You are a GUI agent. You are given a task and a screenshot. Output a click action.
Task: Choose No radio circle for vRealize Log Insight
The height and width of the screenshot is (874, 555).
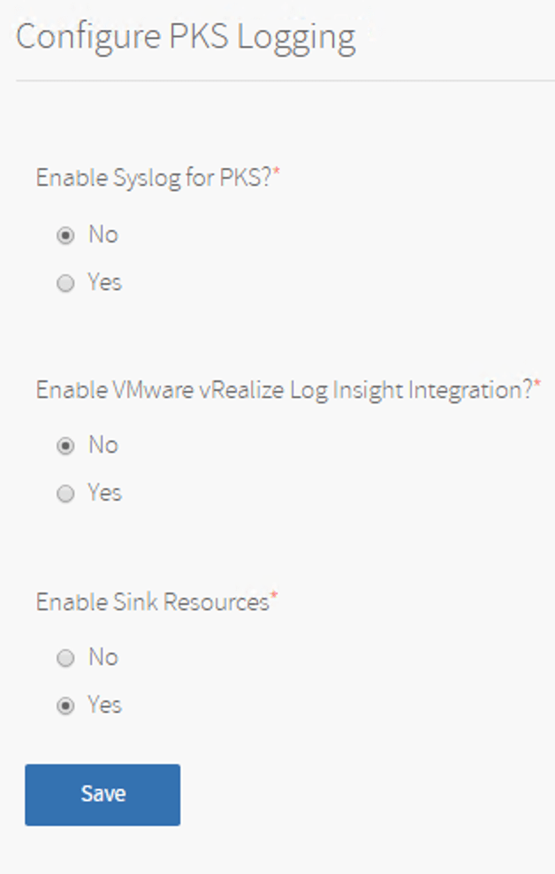(65, 446)
